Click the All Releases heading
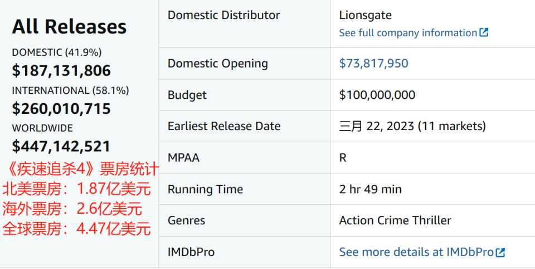This screenshot has width=535, height=269. (x=69, y=27)
